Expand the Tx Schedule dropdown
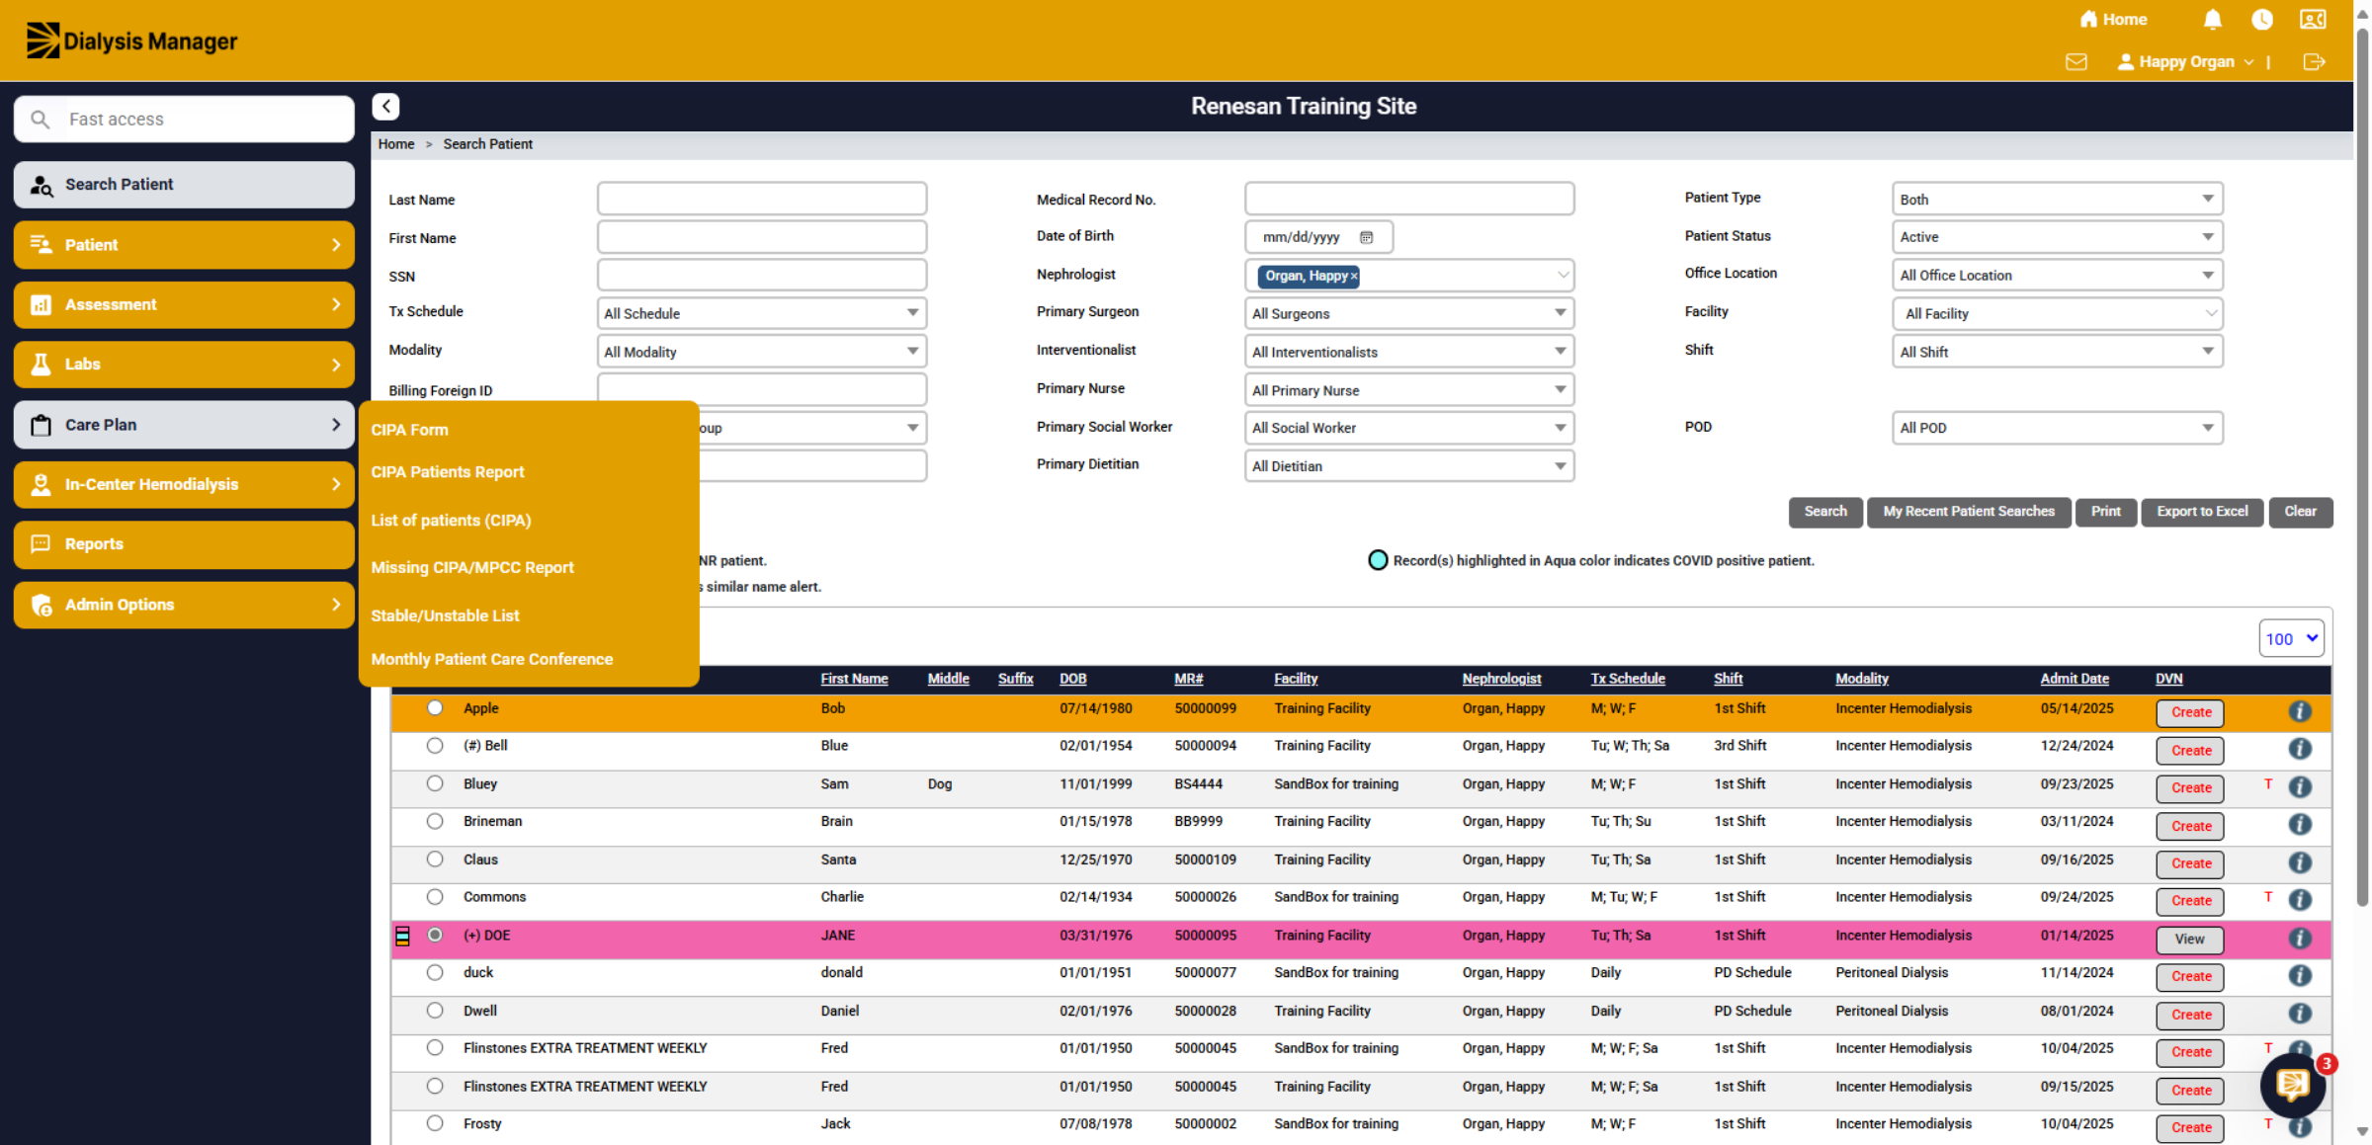The height and width of the screenshot is (1145, 2372). click(761, 313)
